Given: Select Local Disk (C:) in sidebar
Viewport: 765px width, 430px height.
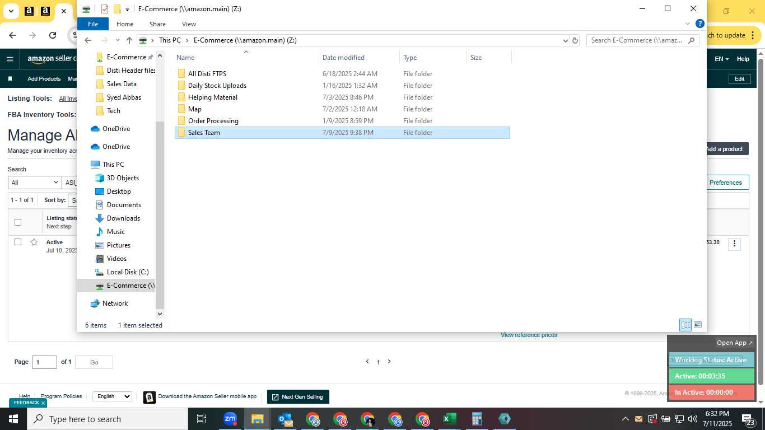Looking at the screenshot, I should click(x=128, y=272).
